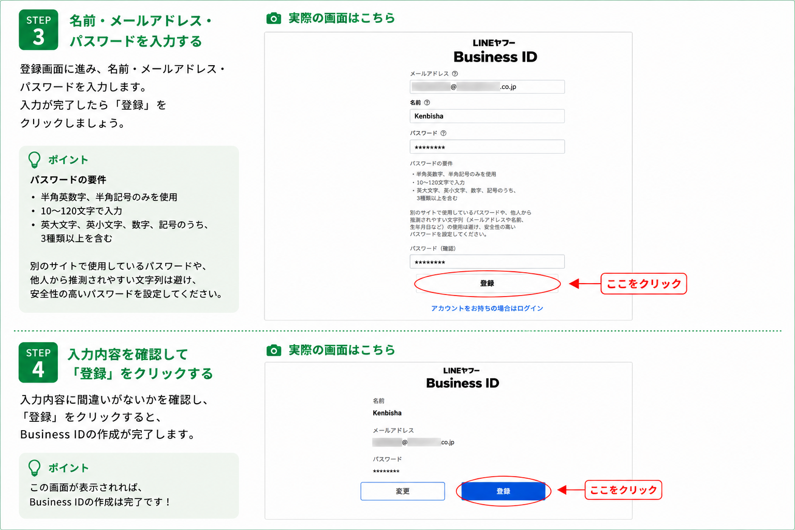
Task: Click the LINEヤフー logo on the confirmation screen
Action: pyautogui.click(x=462, y=371)
